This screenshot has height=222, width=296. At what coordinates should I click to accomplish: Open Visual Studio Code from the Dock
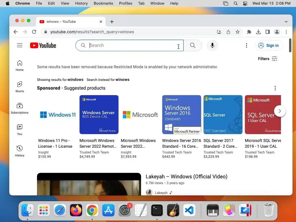(189, 210)
